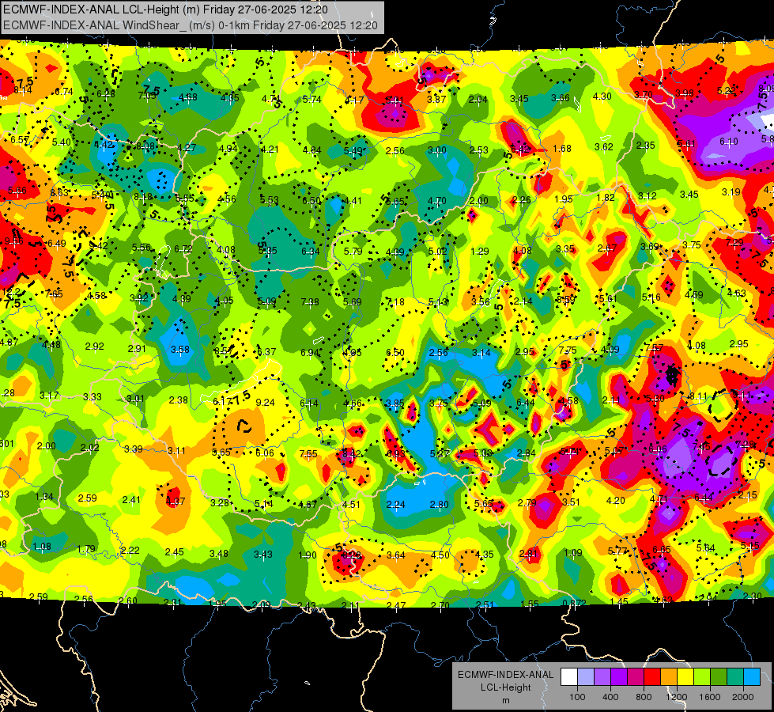The width and height of the screenshot is (774, 712).
Task: Click the wind shear value 2.92
Action: [x=94, y=346]
